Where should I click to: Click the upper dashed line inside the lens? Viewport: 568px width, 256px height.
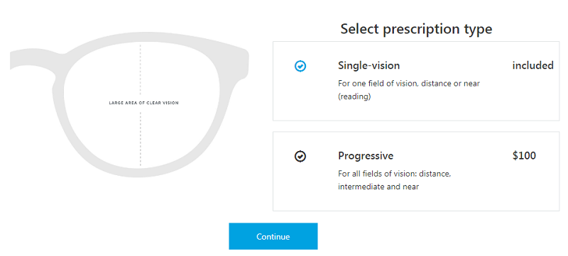click(141, 69)
